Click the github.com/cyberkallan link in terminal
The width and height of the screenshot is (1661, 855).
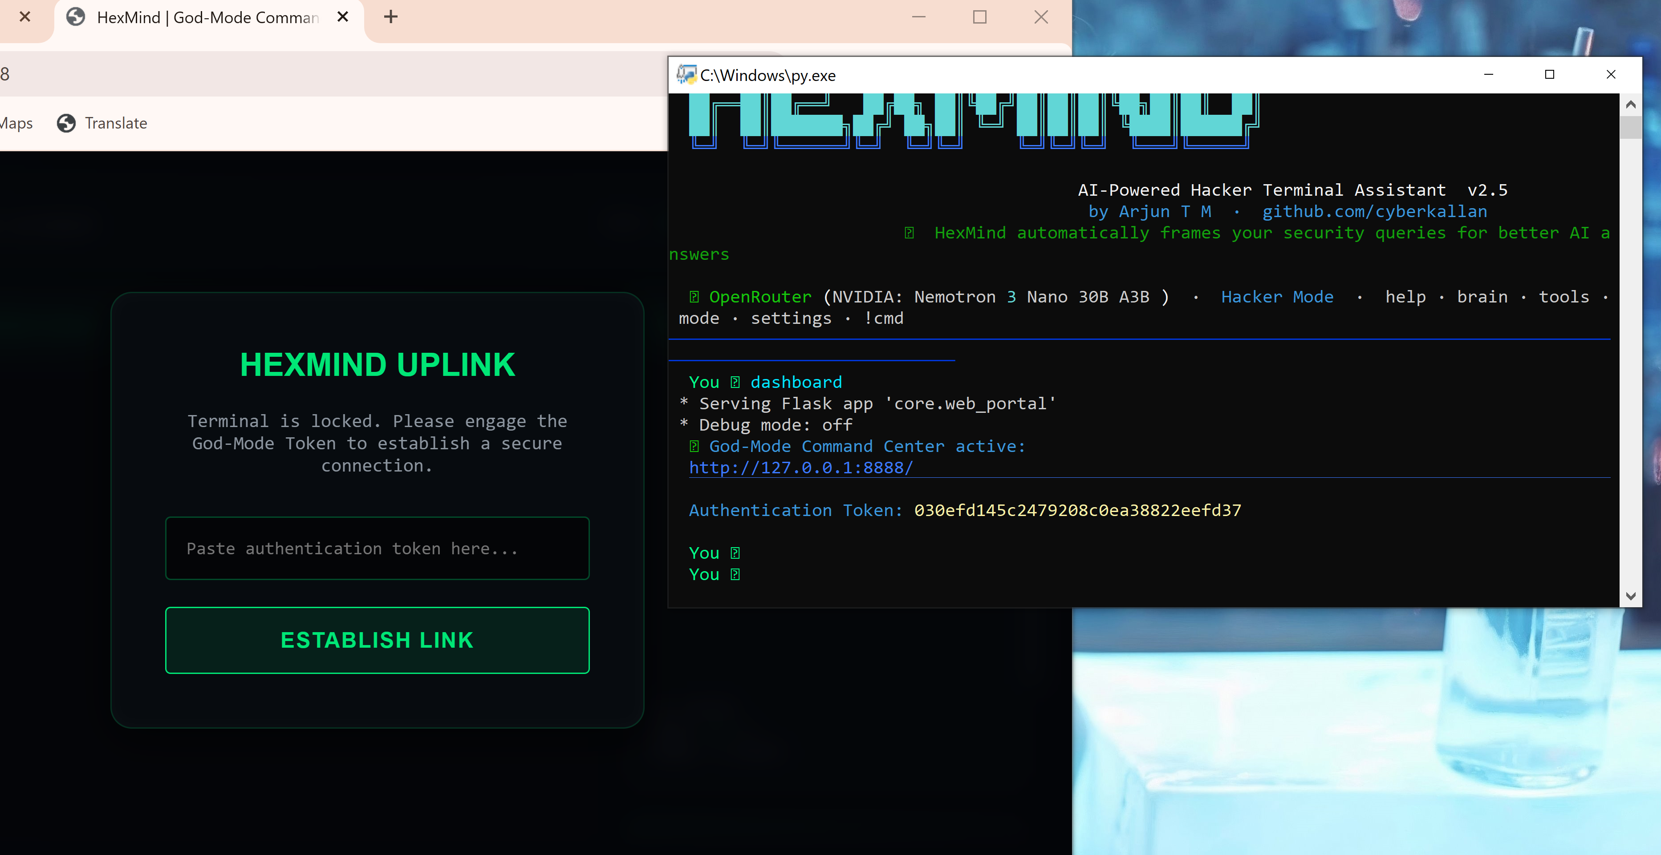(x=1374, y=211)
